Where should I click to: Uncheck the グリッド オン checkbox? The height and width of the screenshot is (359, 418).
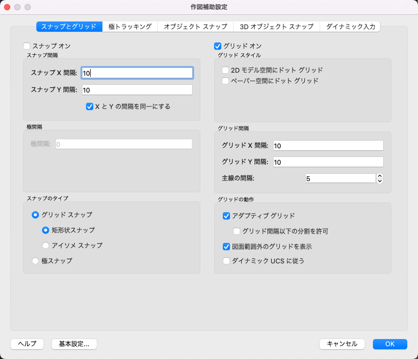(x=218, y=46)
